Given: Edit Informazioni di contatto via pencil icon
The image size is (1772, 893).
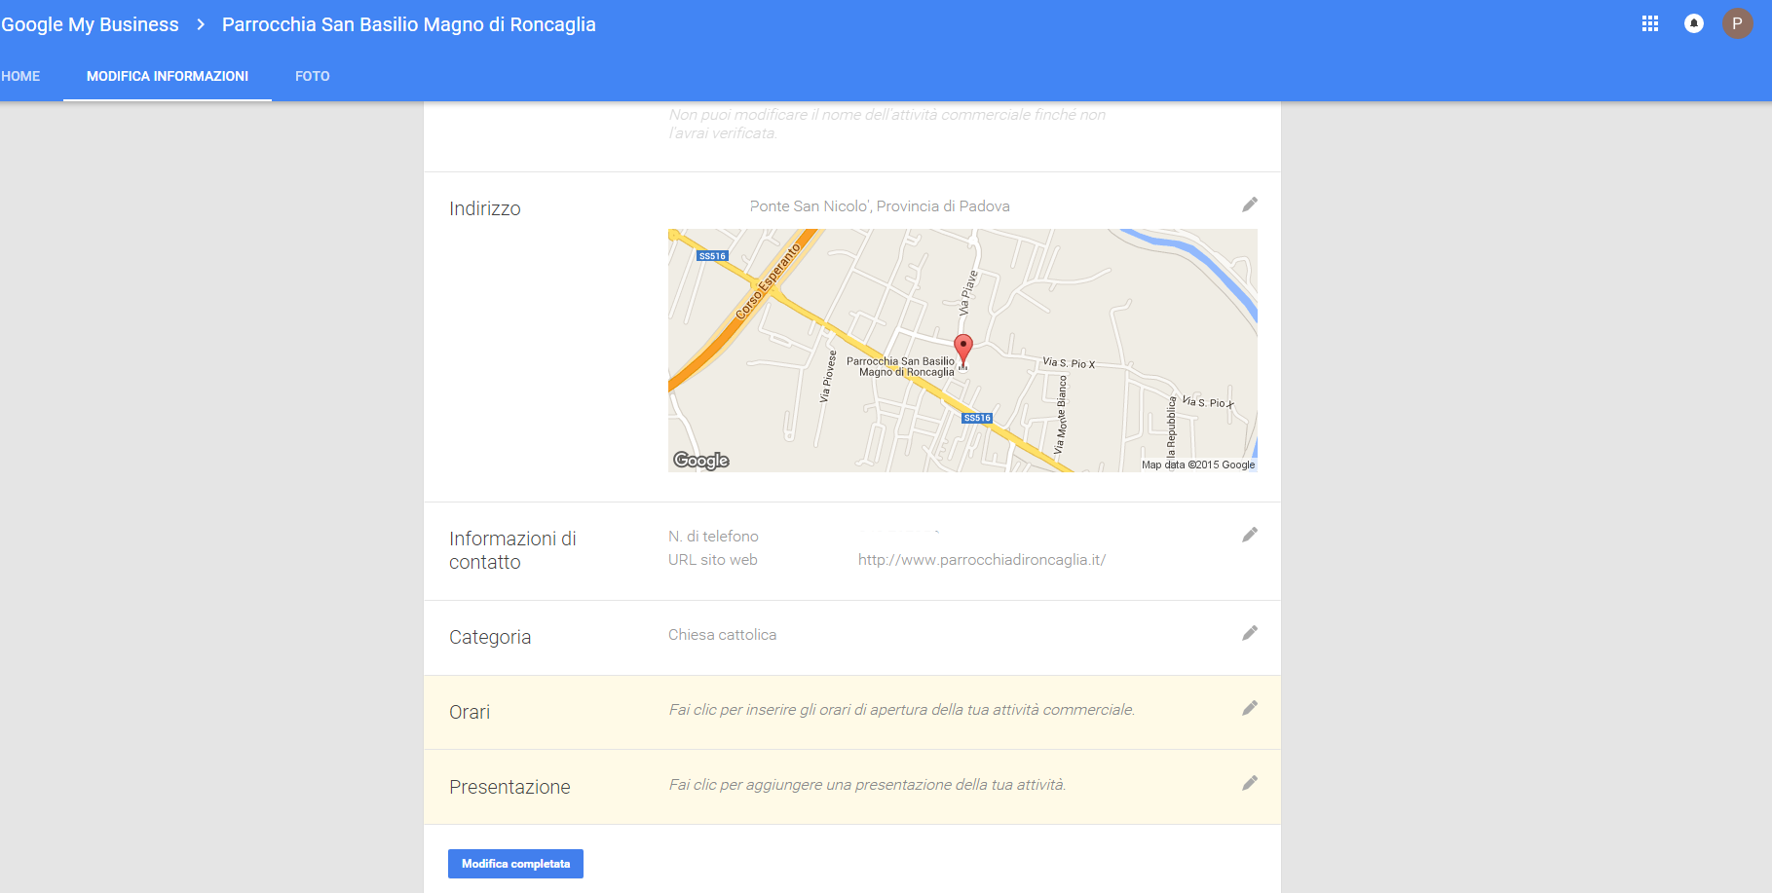Looking at the screenshot, I should click(1250, 535).
